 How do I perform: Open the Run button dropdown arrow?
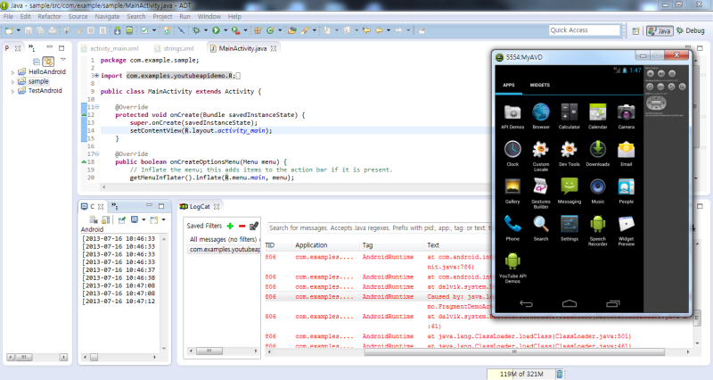coord(225,30)
